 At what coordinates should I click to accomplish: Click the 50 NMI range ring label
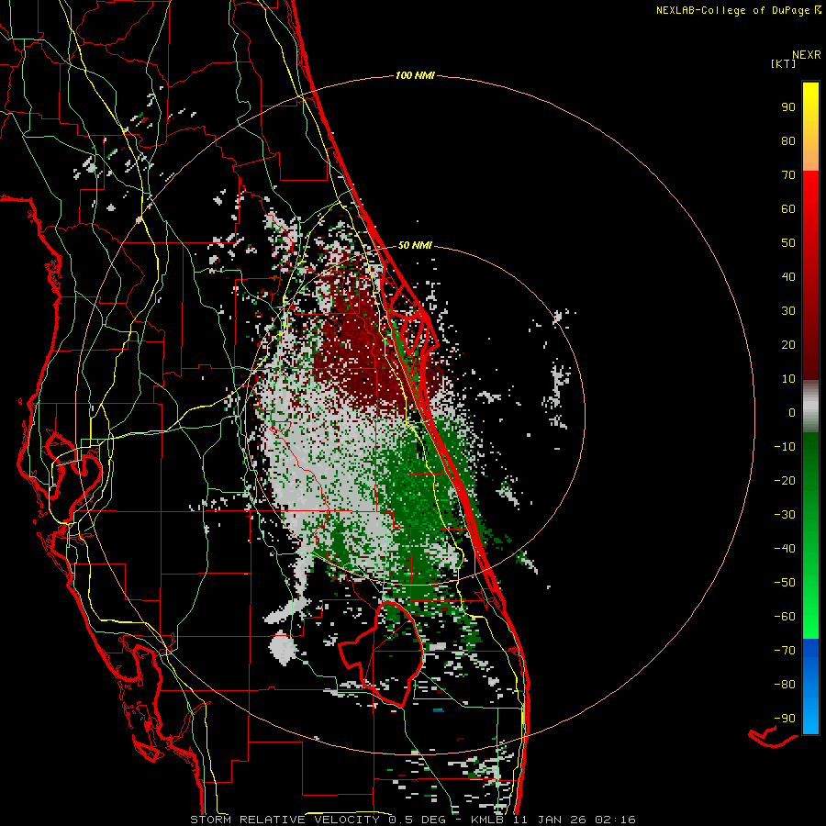415,245
